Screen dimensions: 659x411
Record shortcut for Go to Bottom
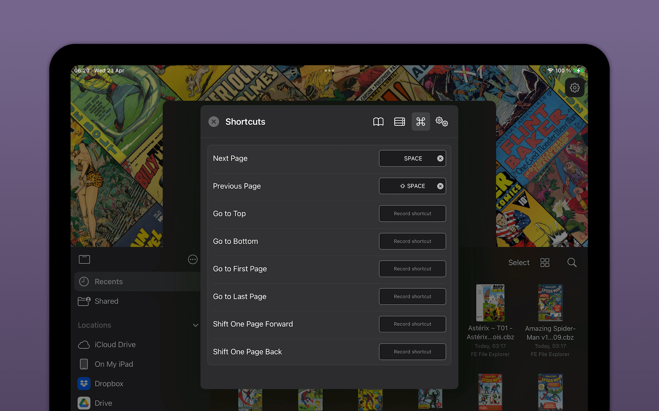click(x=412, y=241)
